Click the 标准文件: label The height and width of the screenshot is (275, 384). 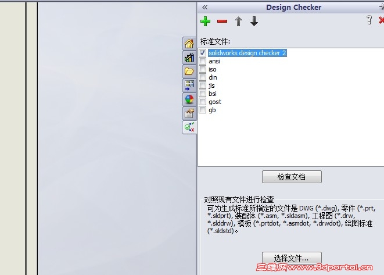coord(215,41)
